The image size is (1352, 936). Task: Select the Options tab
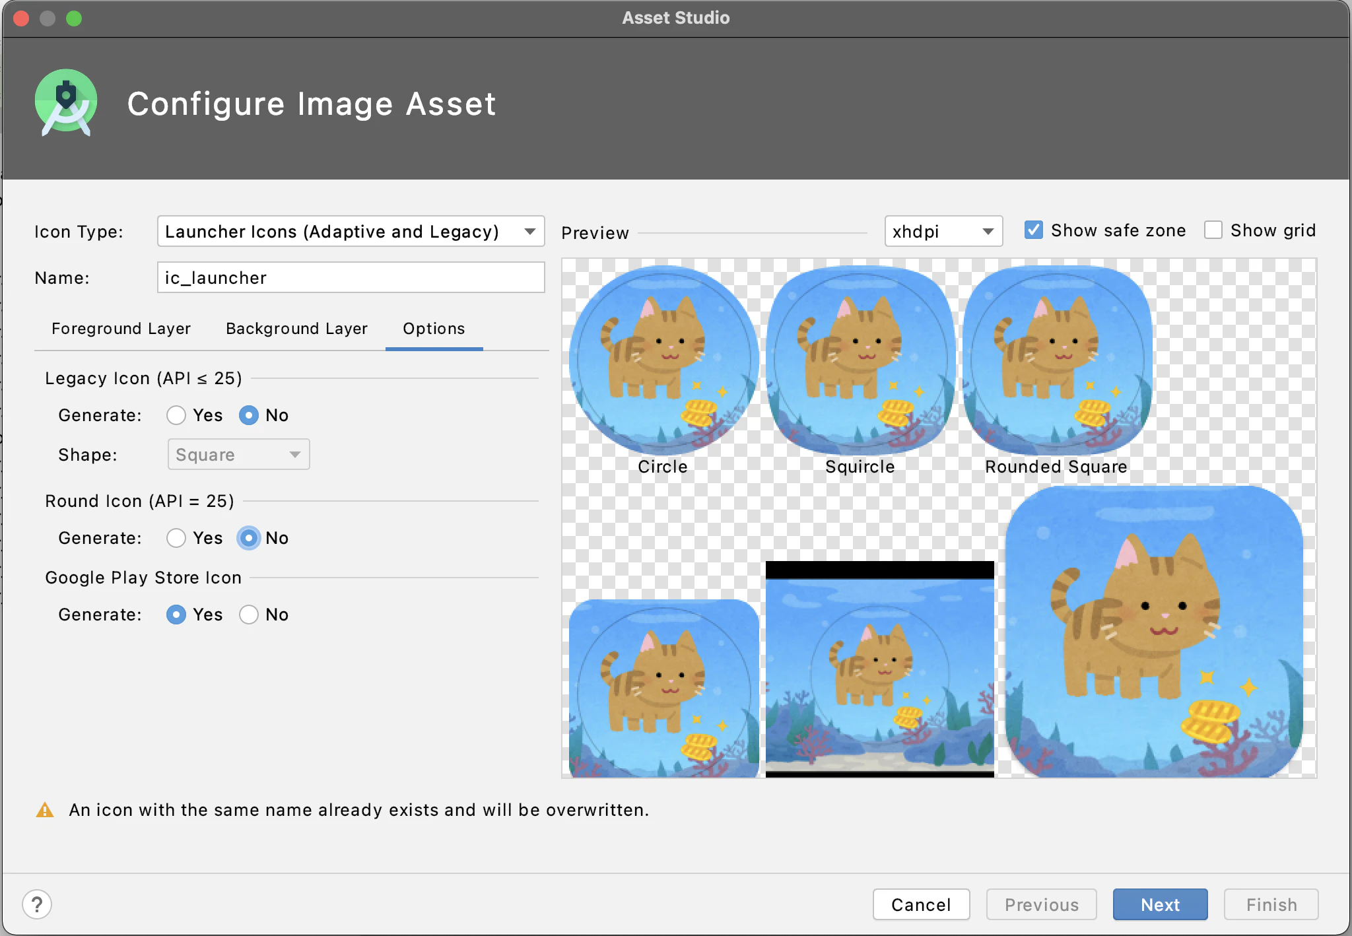pos(434,329)
